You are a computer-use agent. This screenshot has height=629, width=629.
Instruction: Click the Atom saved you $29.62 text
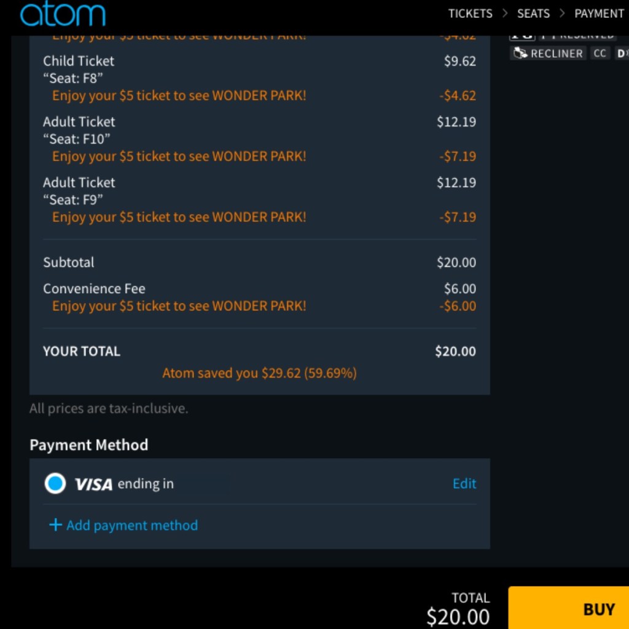point(259,373)
